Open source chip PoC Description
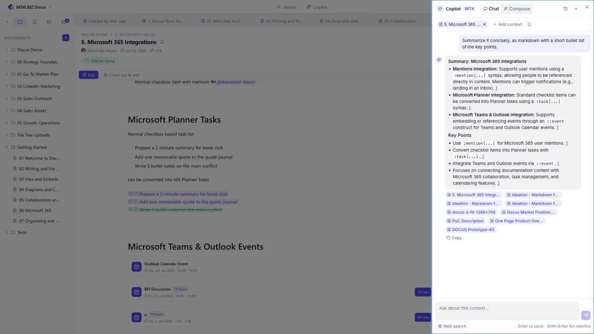Image resolution: width=594 pixels, height=334 pixels. tap(466, 221)
